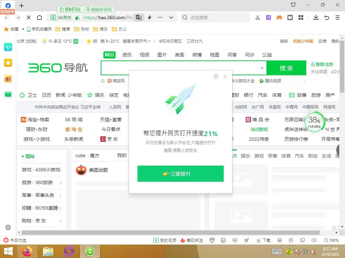This screenshot has height=258, width=345.
Task: Open the 娱乐 bookmark folder
Action: tap(100, 29)
